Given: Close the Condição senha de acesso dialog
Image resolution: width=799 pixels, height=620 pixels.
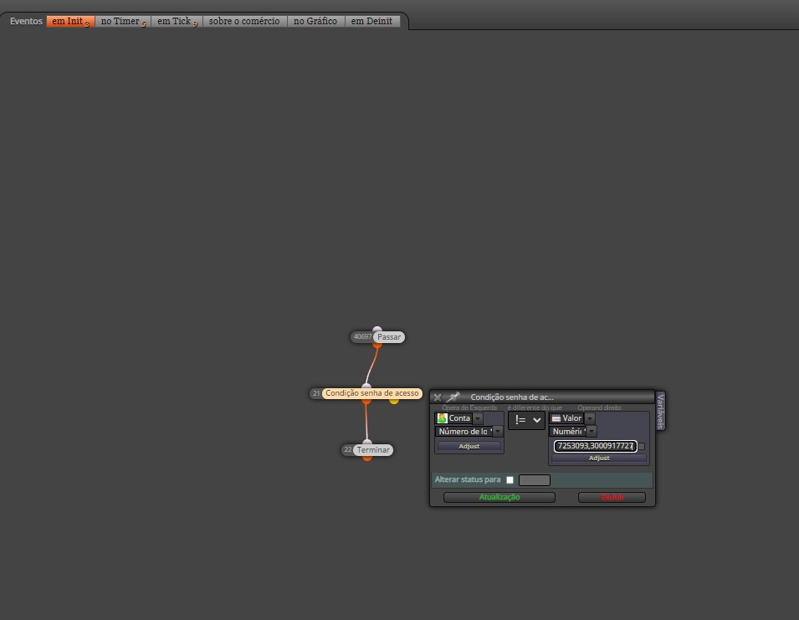Looking at the screenshot, I should click(438, 397).
